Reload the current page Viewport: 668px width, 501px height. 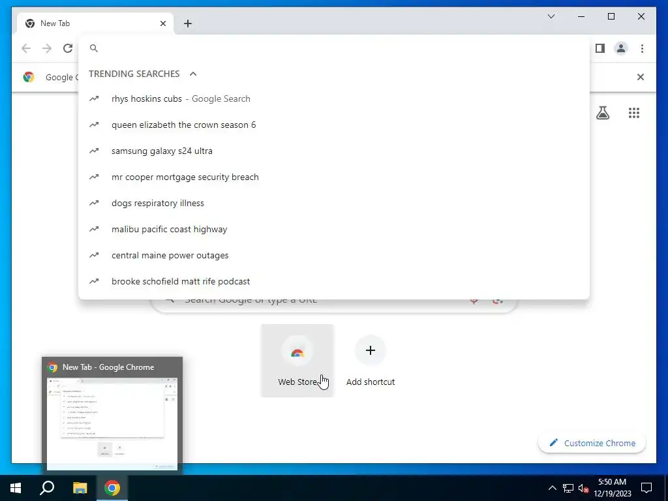68,48
